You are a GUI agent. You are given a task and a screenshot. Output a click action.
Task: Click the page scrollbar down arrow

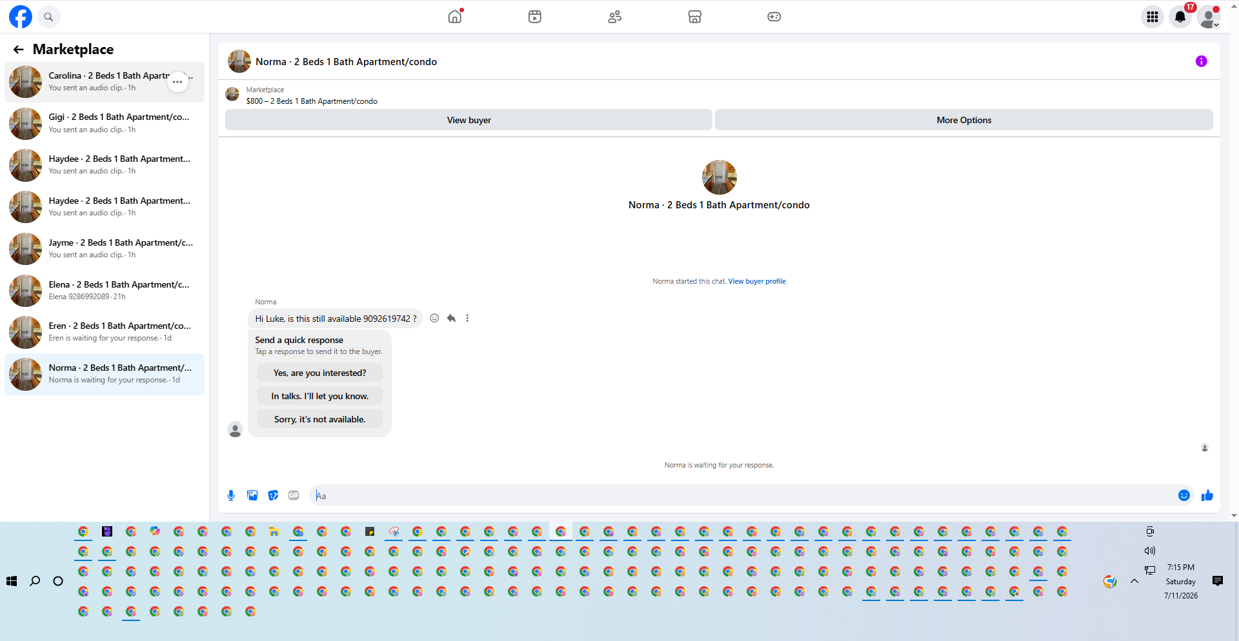tap(1234, 516)
